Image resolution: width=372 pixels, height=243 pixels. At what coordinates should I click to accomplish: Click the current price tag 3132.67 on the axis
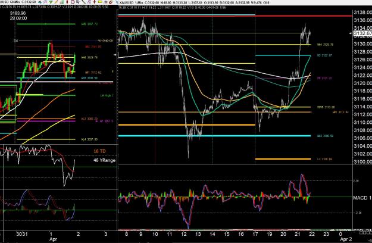[362, 33]
